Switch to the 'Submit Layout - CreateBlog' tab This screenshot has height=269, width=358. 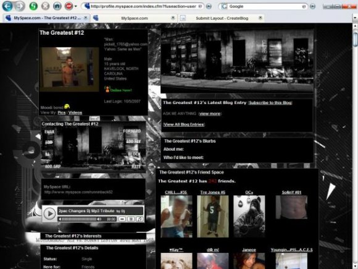coord(222,18)
